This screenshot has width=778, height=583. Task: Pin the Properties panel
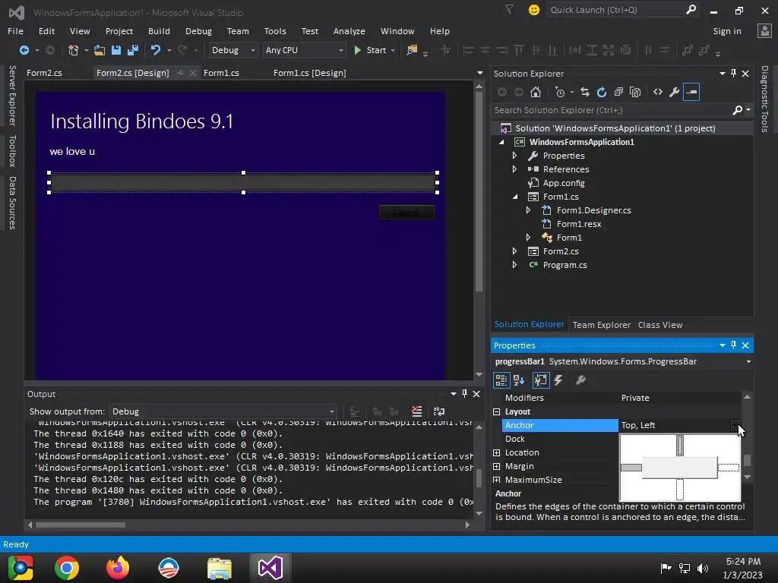tap(733, 345)
